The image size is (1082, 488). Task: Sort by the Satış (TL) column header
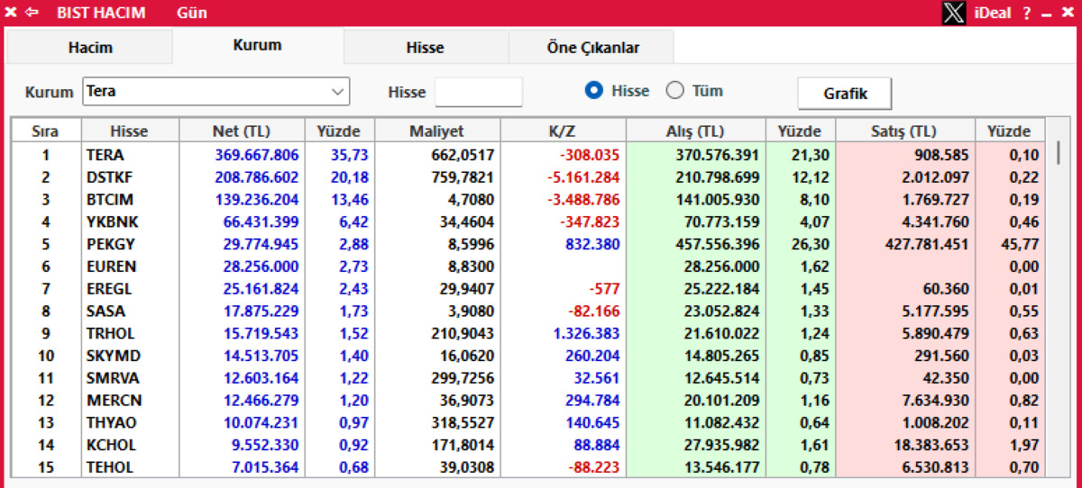coord(904,131)
